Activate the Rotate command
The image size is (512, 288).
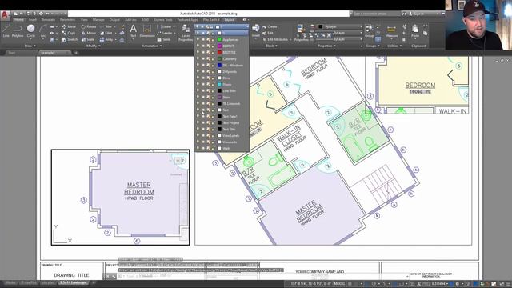click(89, 26)
